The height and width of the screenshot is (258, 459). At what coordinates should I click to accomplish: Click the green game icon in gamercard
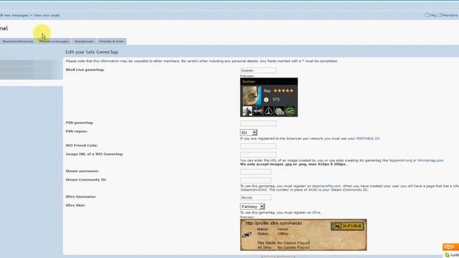click(290, 111)
